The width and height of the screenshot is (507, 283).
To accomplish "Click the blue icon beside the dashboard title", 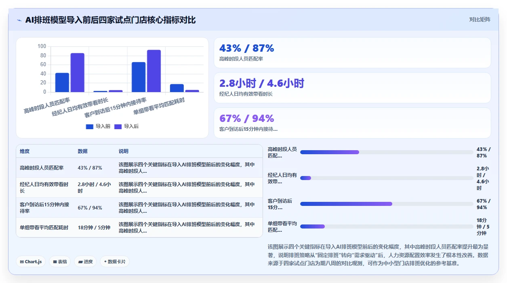I will pos(19,20).
